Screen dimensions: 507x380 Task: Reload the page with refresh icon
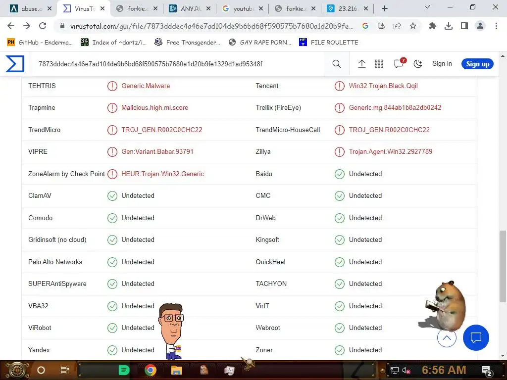coord(43,26)
